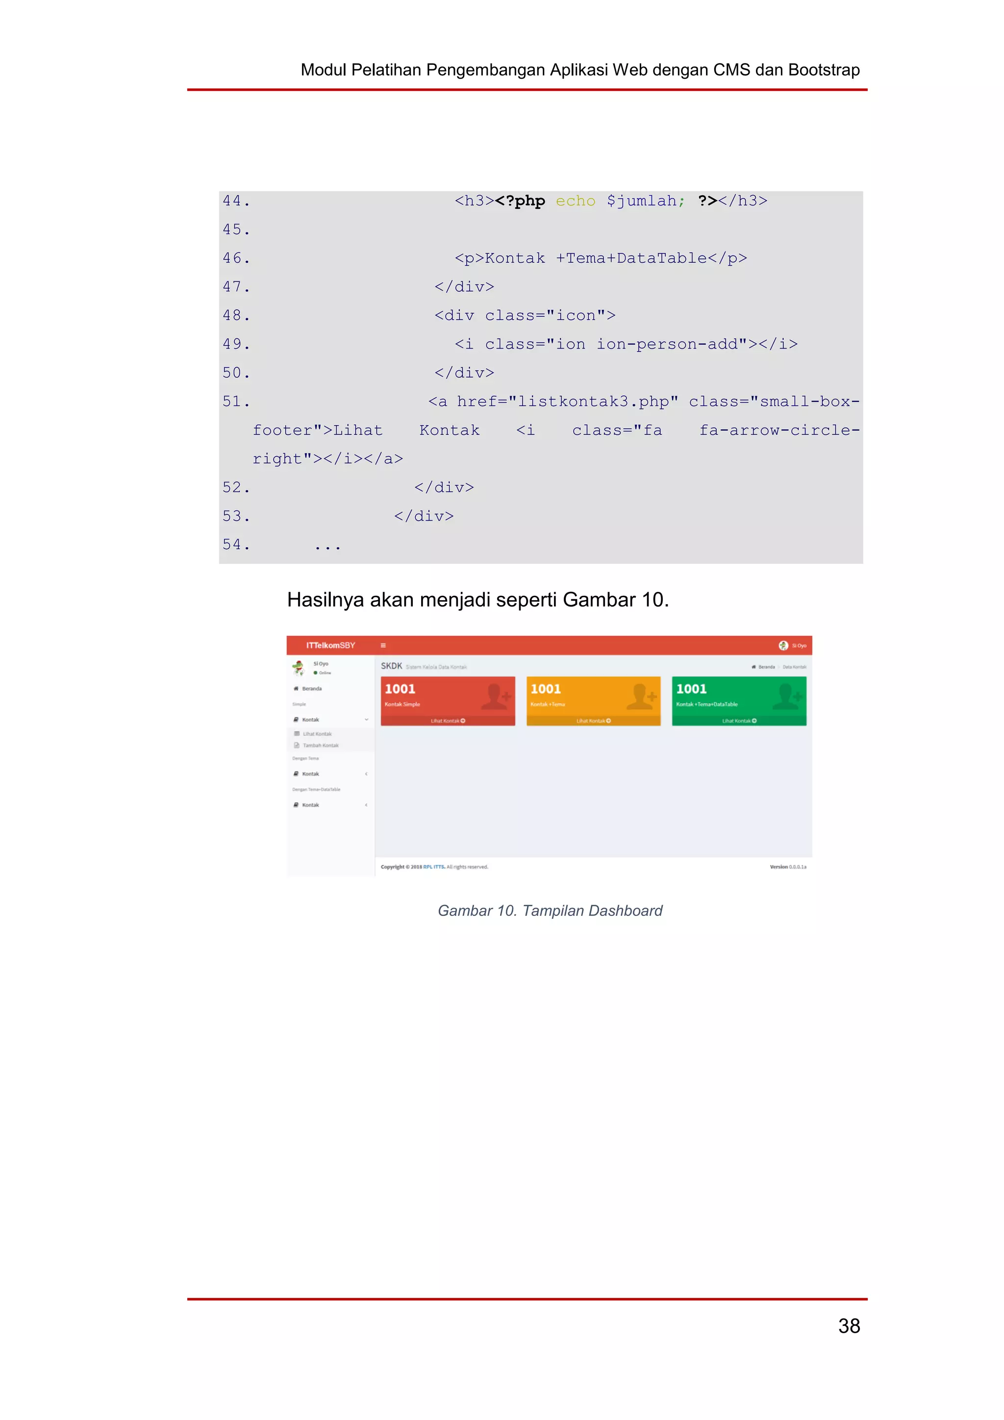Click the book icon of Simple Kontak
Screen dimensions: 1004x1420
296,719
